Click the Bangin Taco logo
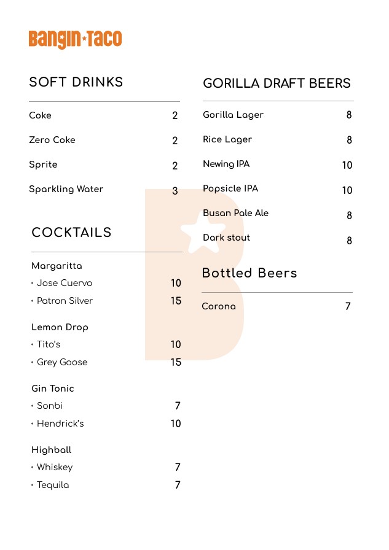This screenshot has height=550, width=389. (75, 39)
